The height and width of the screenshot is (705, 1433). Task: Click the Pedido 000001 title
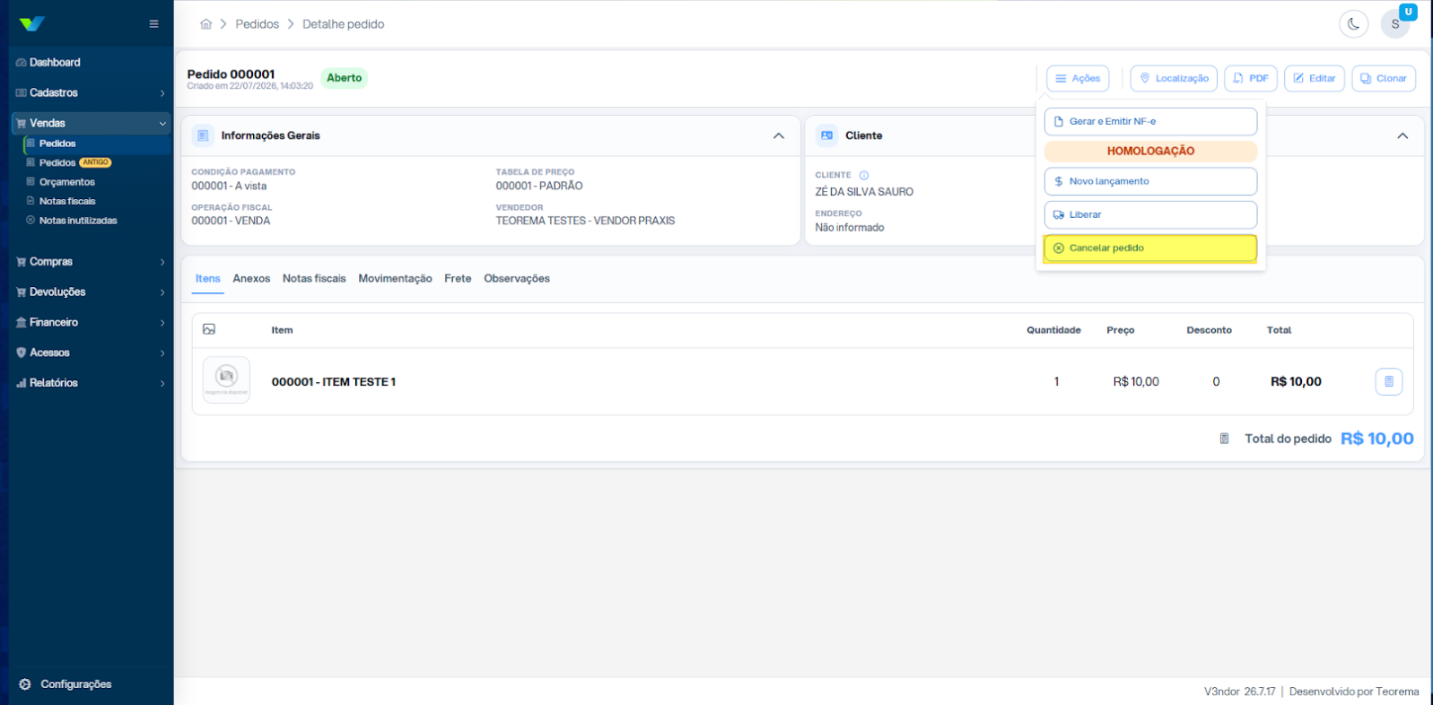232,74
